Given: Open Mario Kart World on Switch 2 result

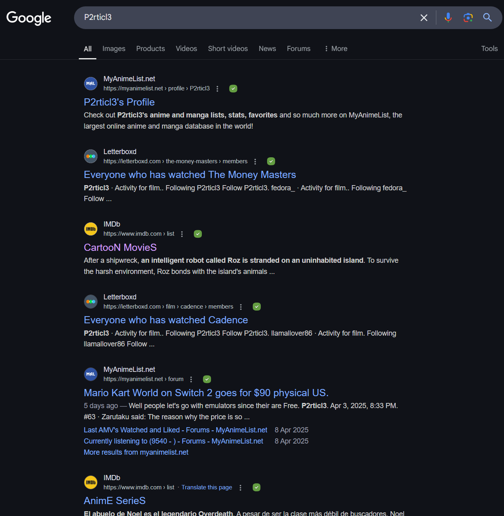Looking at the screenshot, I should (x=206, y=393).
